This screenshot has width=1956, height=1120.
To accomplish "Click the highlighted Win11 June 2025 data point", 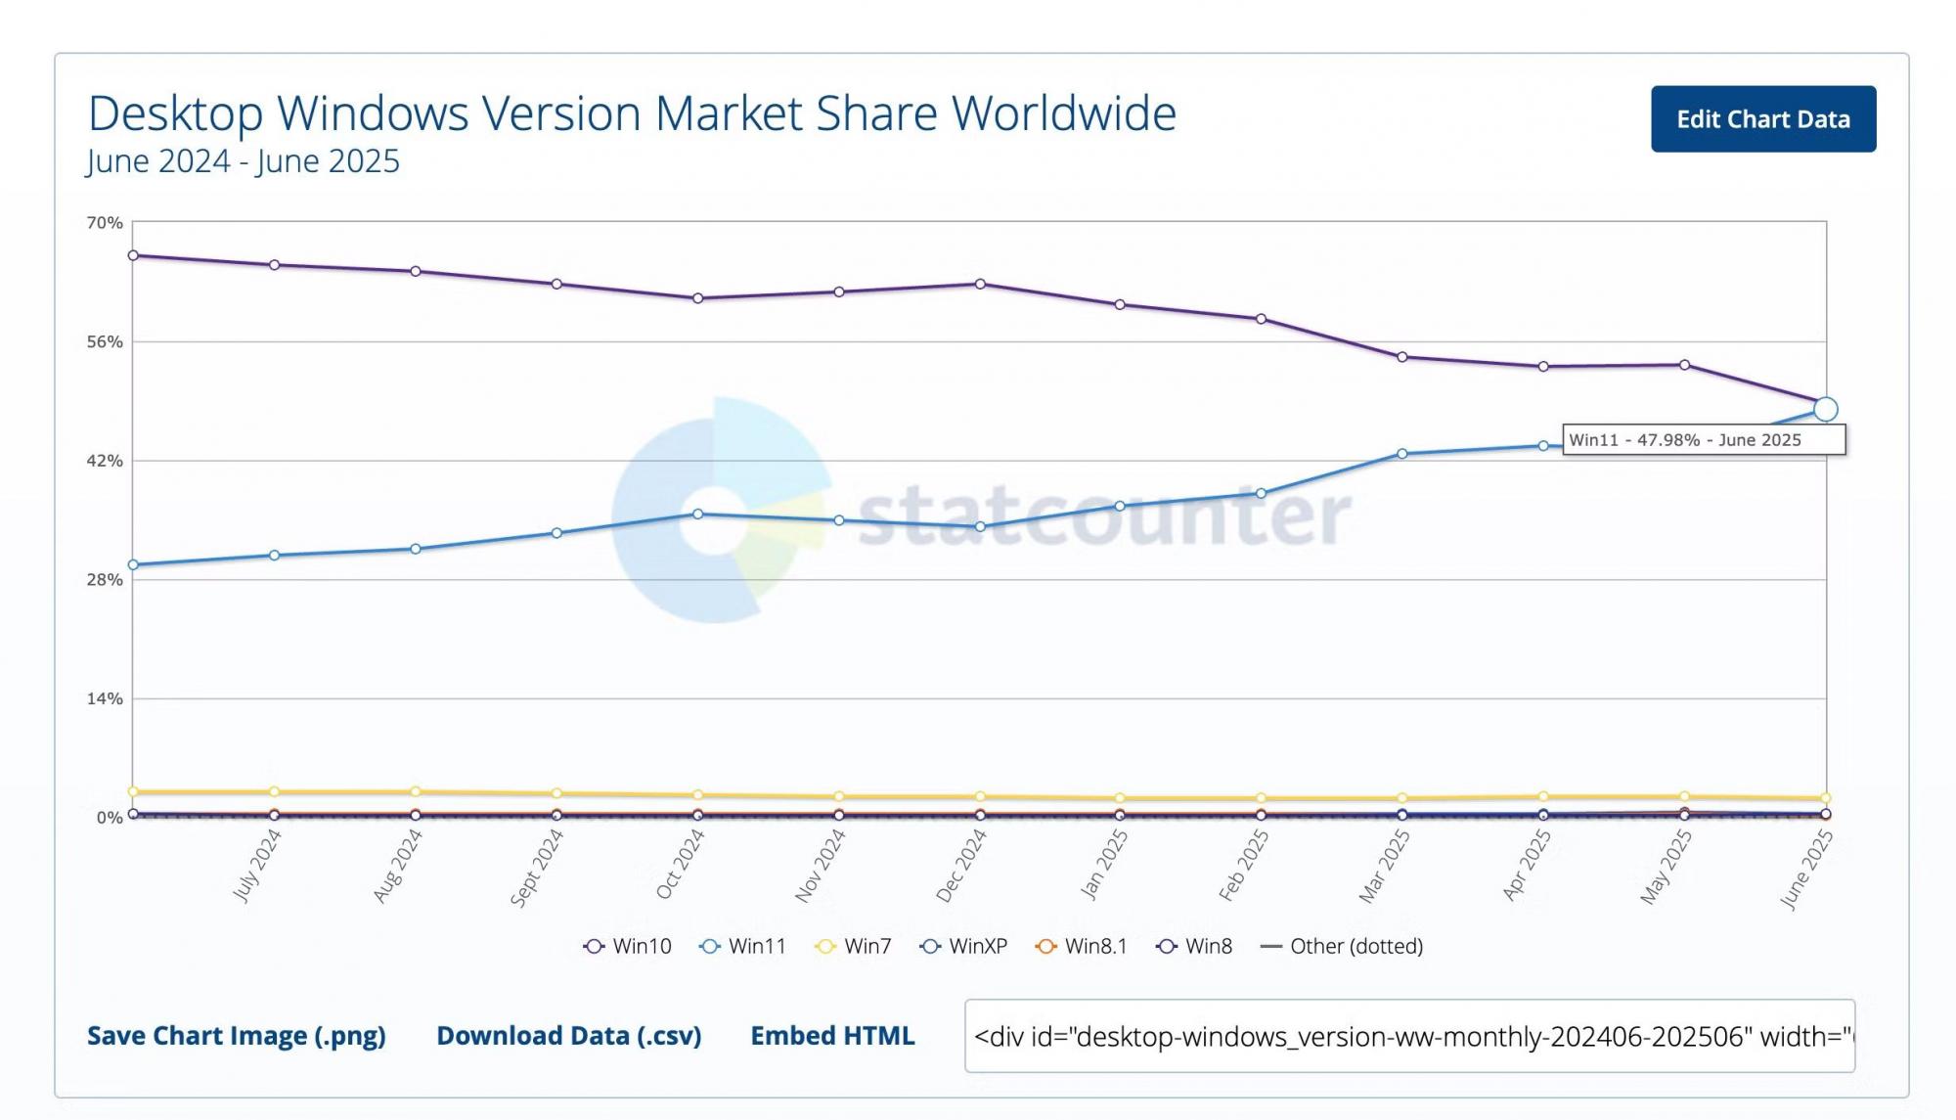I will (x=1825, y=409).
